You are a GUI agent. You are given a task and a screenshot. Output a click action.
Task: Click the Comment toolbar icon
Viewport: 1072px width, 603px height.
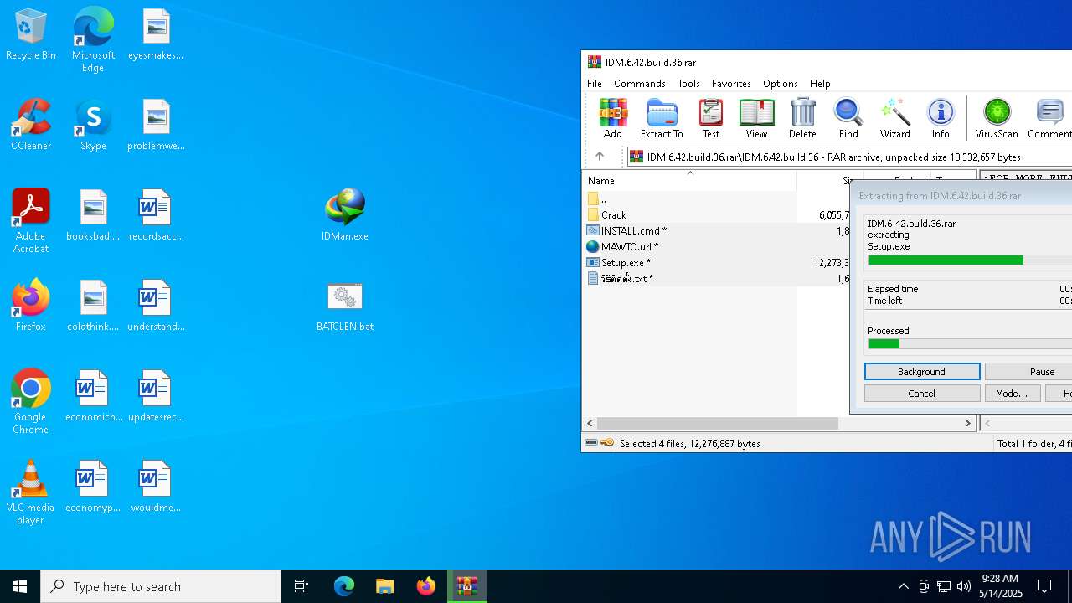pos(1049,118)
